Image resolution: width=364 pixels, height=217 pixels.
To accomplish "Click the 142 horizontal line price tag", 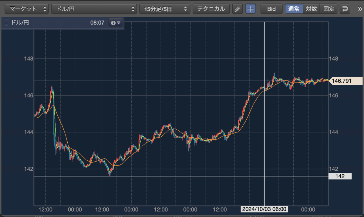I will (x=340, y=176).
